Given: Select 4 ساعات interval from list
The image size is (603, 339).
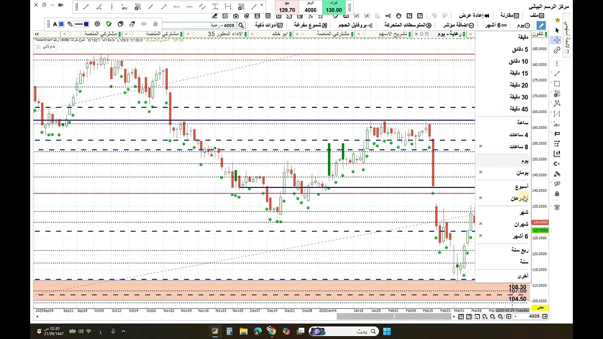Looking at the screenshot, I should tap(519, 135).
